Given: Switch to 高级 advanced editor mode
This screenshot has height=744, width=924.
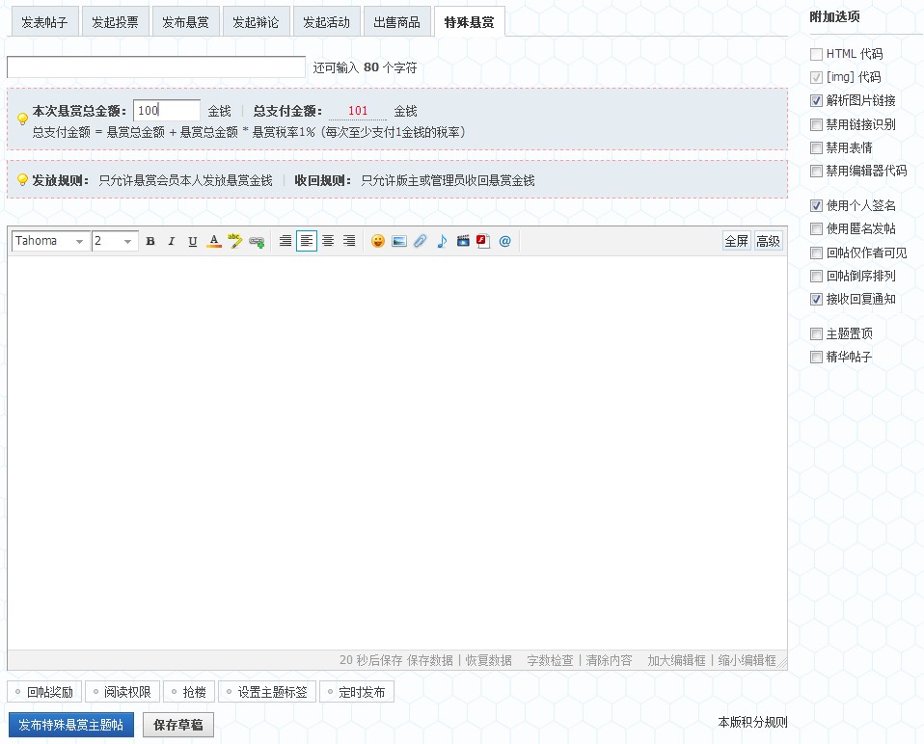Looking at the screenshot, I should 768,241.
